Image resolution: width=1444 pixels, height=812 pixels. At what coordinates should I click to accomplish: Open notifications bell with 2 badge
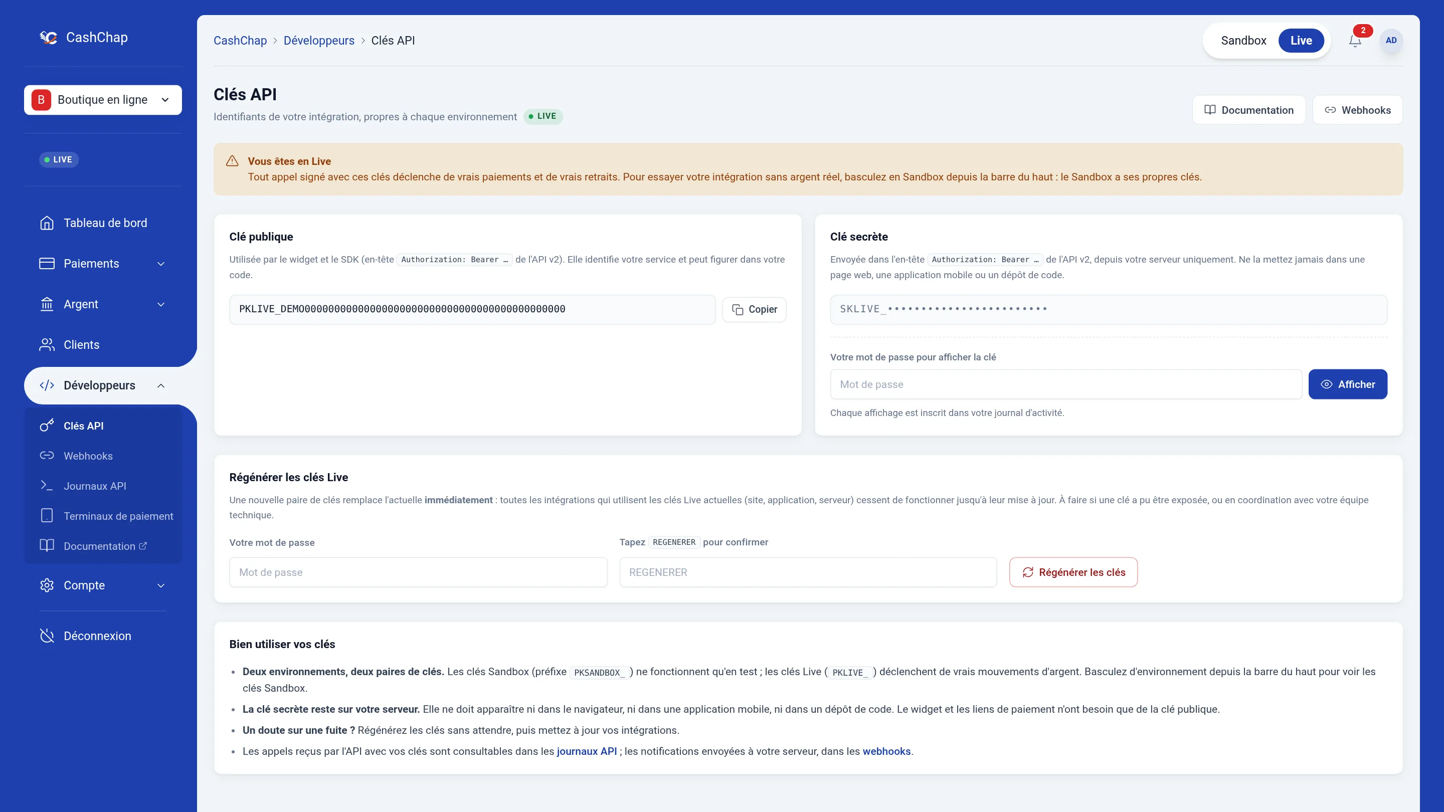point(1355,40)
